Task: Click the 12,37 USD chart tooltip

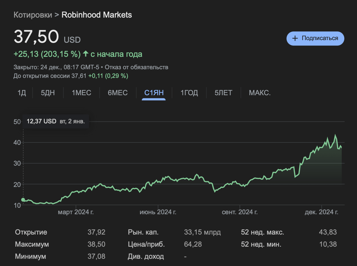Action: pyautogui.click(x=56, y=121)
